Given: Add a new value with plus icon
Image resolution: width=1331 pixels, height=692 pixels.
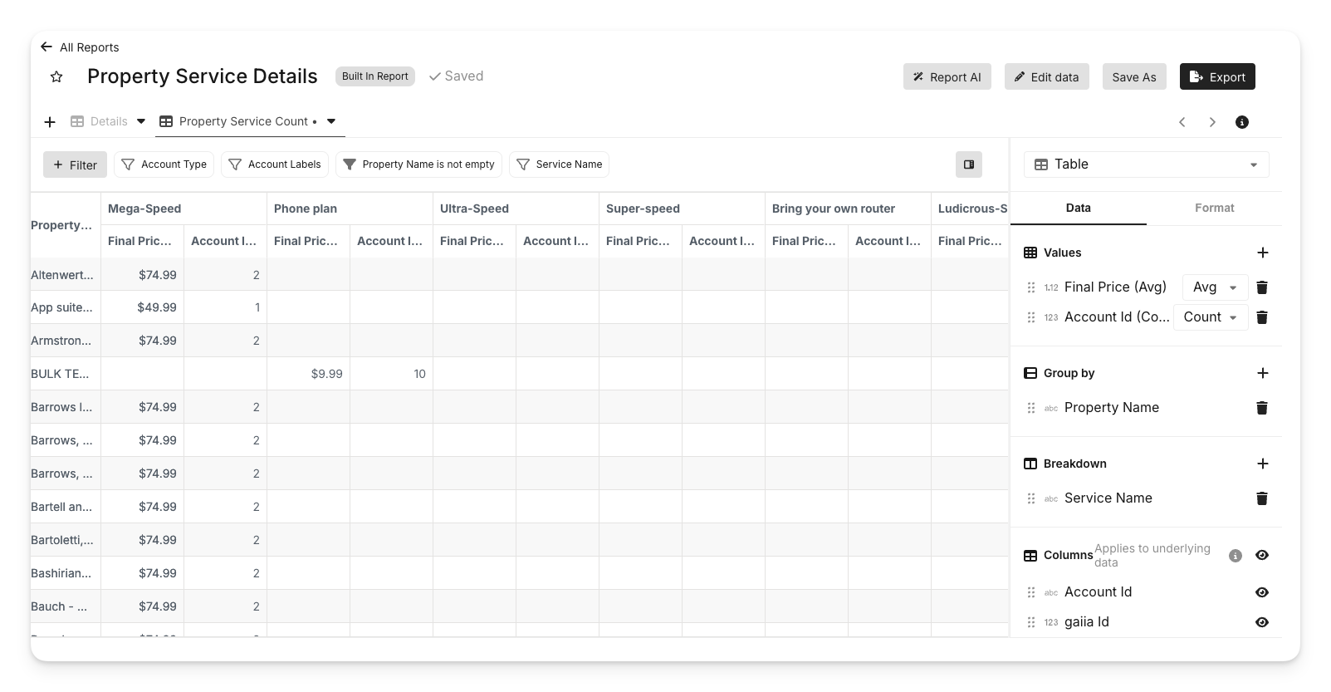Looking at the screenshot, I should pos(1262,253).
